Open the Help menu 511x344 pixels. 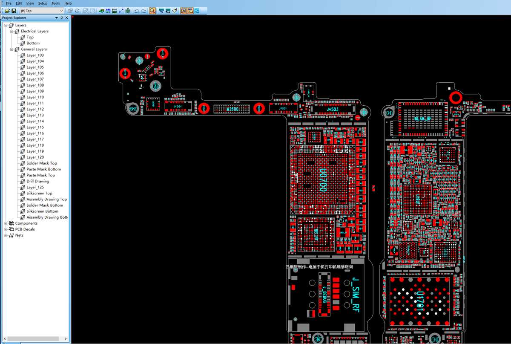click(x=68, y=3)
